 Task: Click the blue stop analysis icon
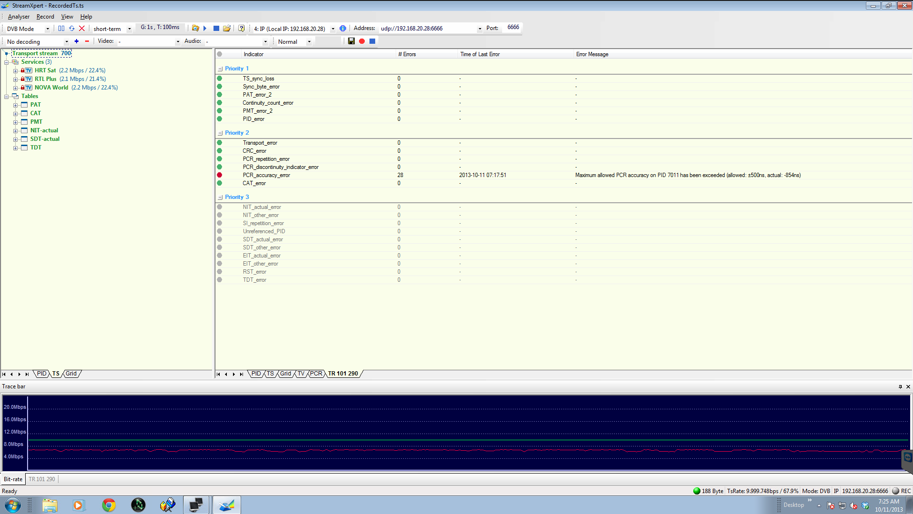click(216, 29)
